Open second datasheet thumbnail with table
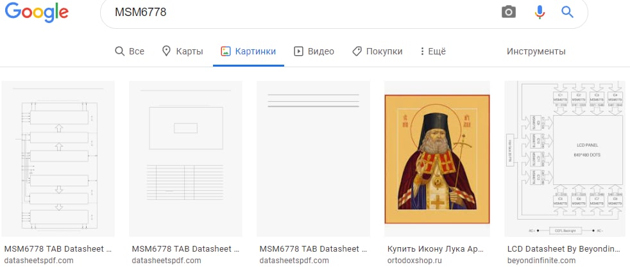 185,159
